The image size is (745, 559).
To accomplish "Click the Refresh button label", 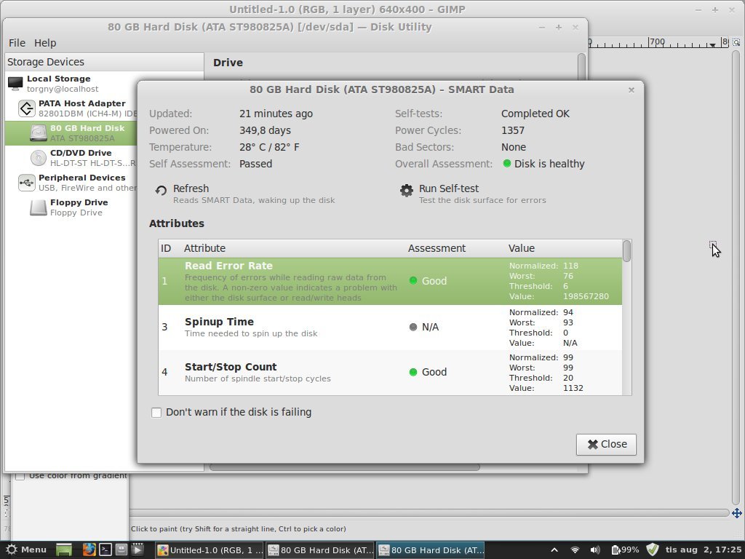I will 191,189.
